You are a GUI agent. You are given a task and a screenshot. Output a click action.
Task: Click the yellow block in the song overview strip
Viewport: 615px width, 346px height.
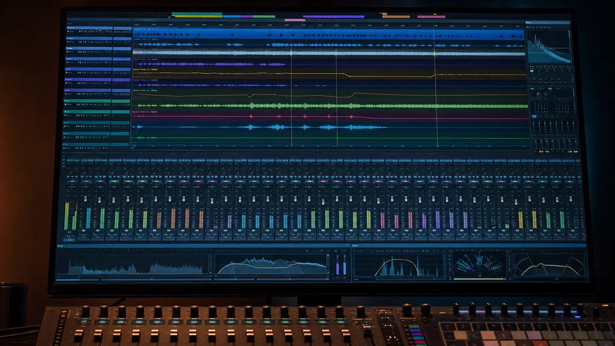pos(197,17)
